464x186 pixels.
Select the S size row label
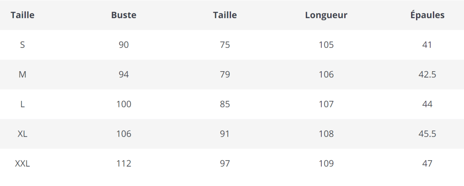(x=22, y=45)
